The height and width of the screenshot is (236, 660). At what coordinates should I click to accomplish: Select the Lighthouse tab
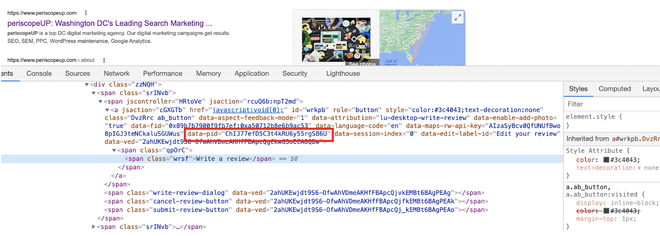(343, 74)
